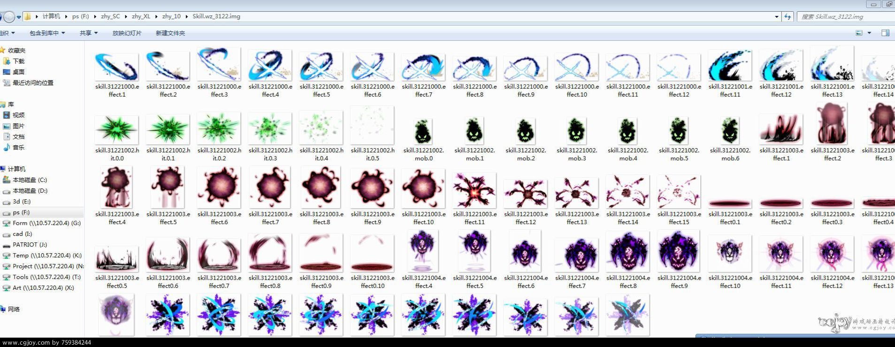The image size is (895, 347).
Task: Select thumbnail skill.31221003.effect.1
Action: coord(781,129)
